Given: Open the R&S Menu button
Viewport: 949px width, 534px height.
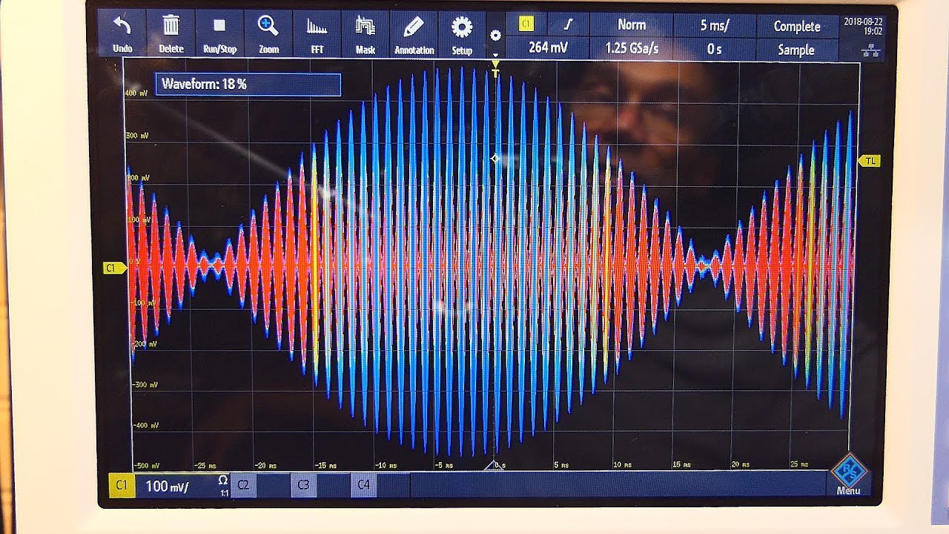Looking at the screenshot, I should click(849, 475).
